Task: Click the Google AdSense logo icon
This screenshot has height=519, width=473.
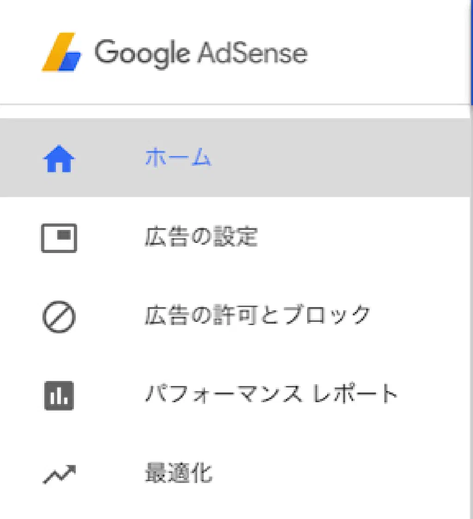Action: click(62, 53)
